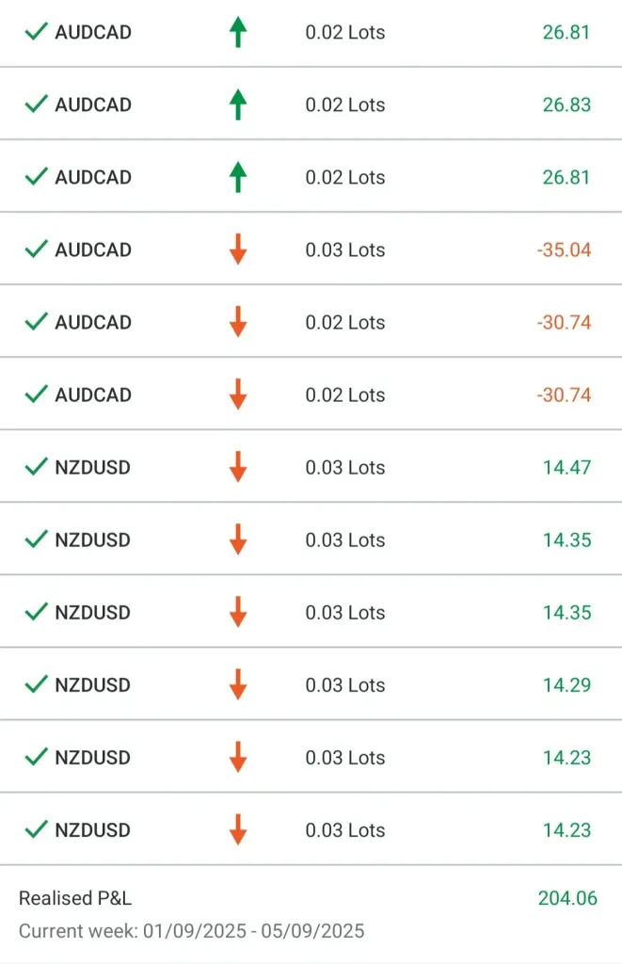Tap the down arrow on the 14.47 NZDUSD trade
The height and width of the screenshot is (964, 622).
[238, 467]
